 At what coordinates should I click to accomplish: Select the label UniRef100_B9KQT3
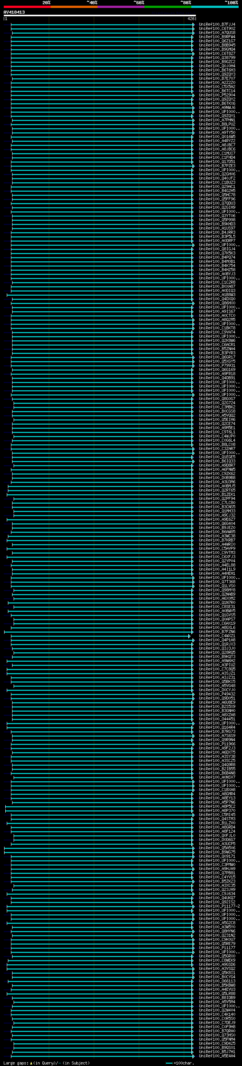click(217, 657)
